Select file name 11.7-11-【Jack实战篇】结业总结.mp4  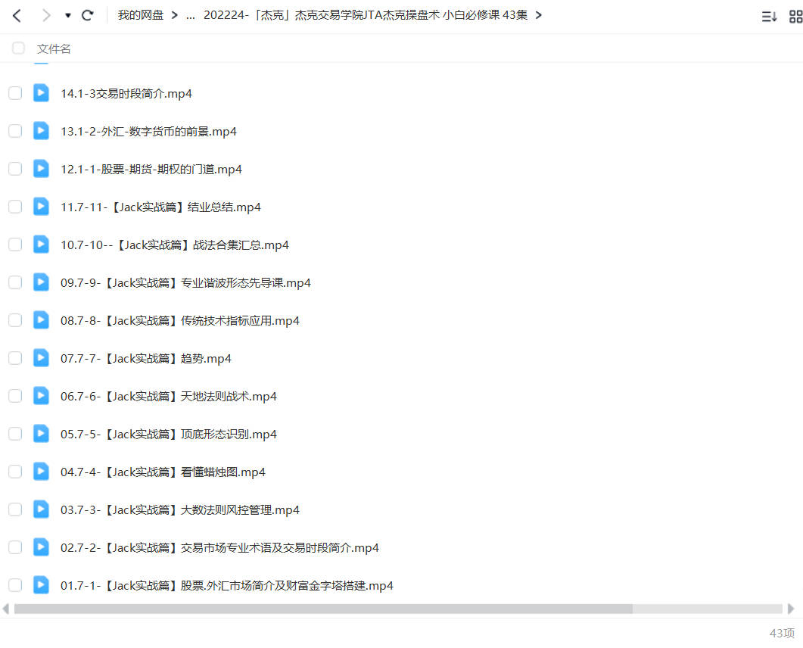[160, 207]
